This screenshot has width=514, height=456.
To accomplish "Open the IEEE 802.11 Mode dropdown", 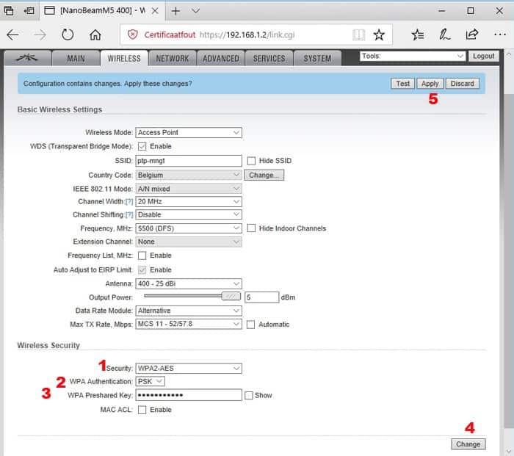I will (189, 189).
